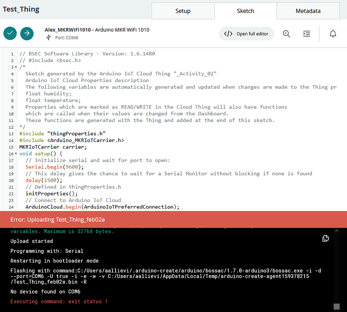Click the verify sketch checkmark icon
This screenshot has height=312, width=347.
[10, 33]
